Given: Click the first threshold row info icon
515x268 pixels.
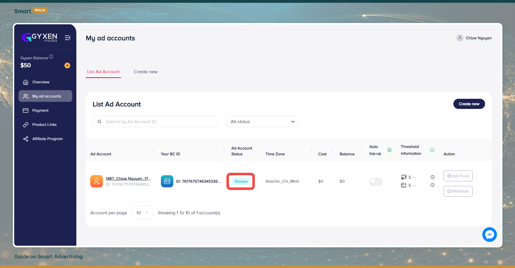Looking at the screenshot, I should click(x=433, y=177).
